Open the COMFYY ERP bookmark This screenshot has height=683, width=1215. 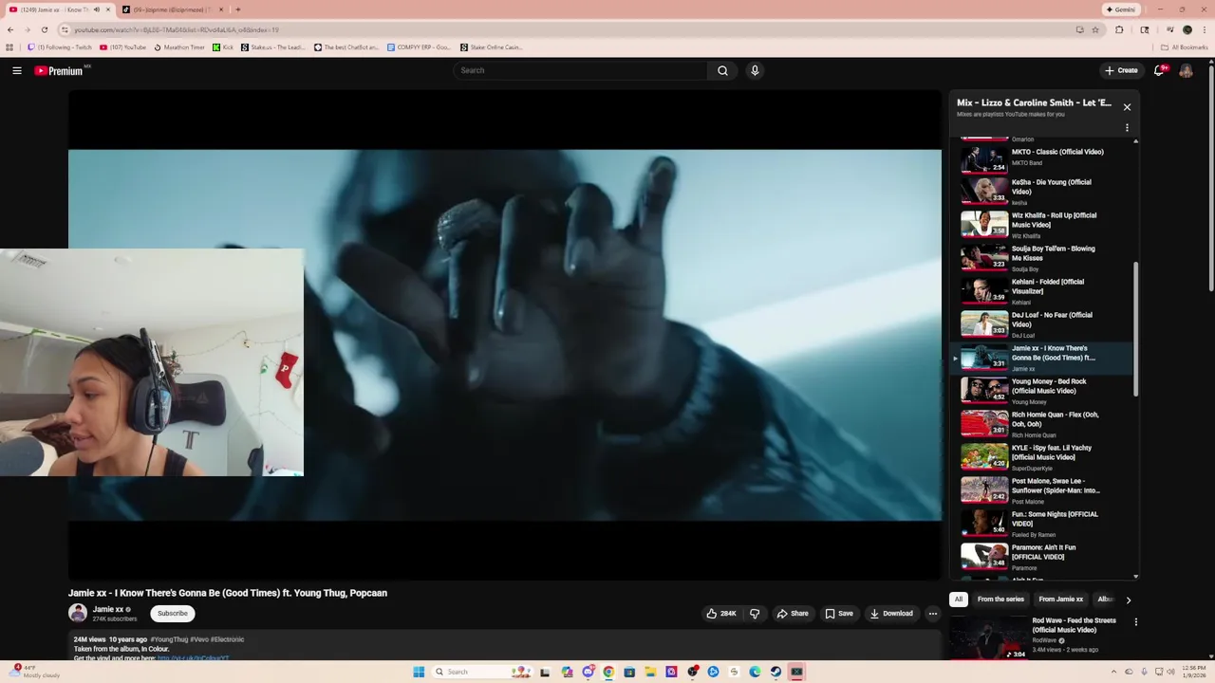coord(419,46)
